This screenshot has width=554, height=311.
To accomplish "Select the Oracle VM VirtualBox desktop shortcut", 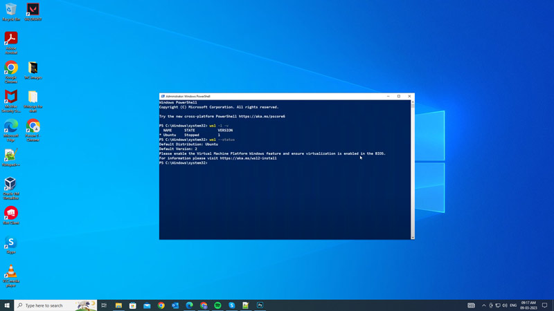I will tap(11, 188).
